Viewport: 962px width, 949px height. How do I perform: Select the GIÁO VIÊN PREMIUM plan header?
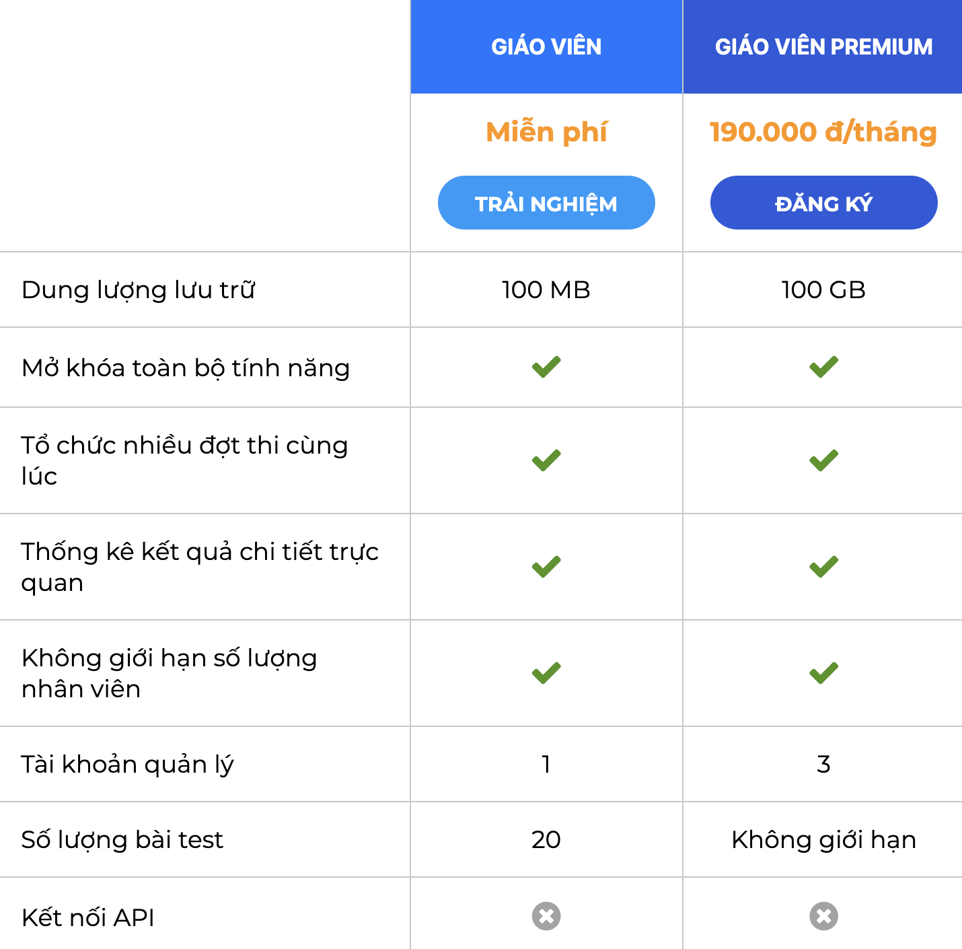[823, 46]
